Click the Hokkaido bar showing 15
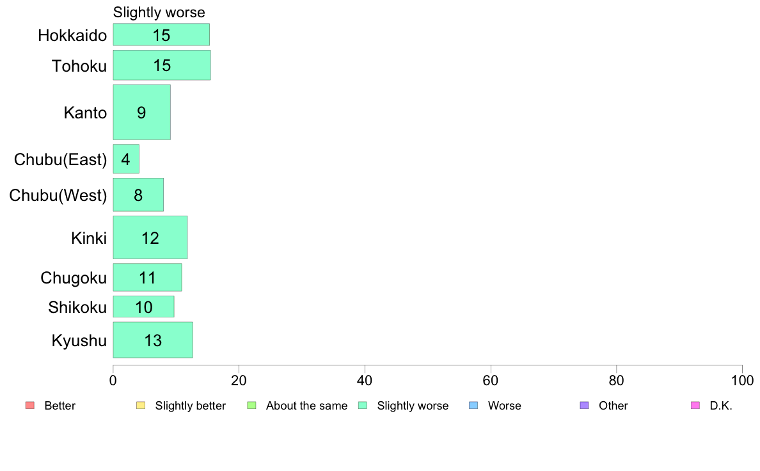This screenshot has width=760, height=471. 161,35
